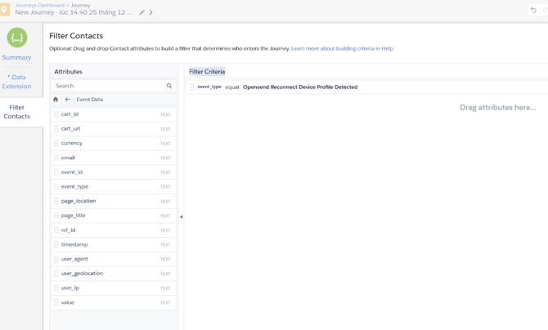
Task: Click the drag handle of the event_type filter criterion
Action: click(192, 87)
